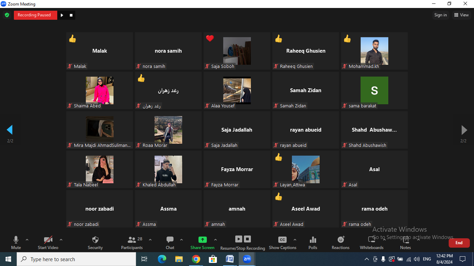Expand the arrow next to Show Captions
Screen dimensions: 474x266
point(295,240)
